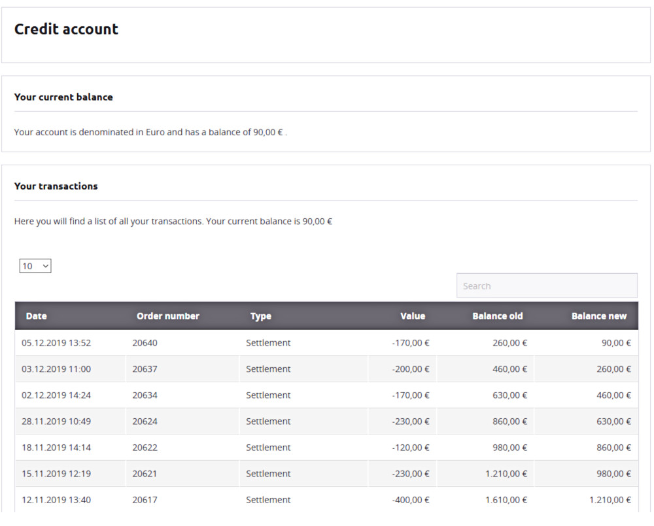
Task: Sort transactions by Value column header
Action: 412,316
